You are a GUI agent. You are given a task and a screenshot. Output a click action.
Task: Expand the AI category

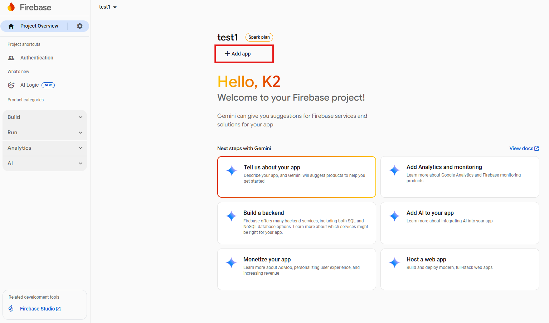[x=45, y=163]
